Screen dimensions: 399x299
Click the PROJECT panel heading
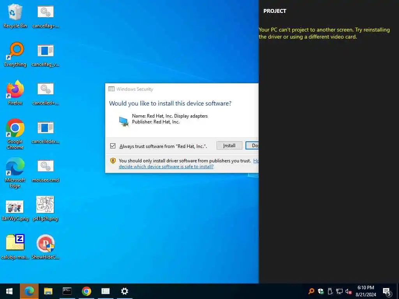click(275, 11)
